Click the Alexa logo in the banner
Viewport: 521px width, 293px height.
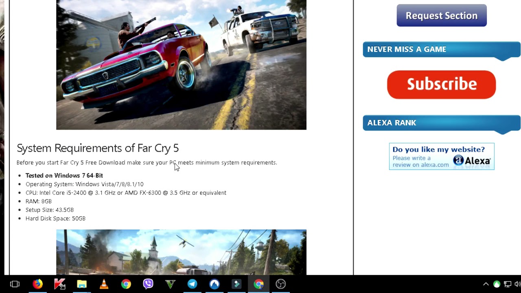tap(472, 160)
